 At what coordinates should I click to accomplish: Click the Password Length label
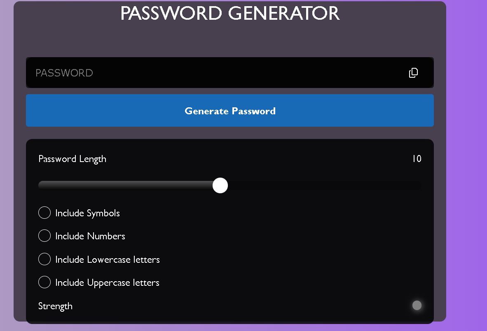pos(73,159)
